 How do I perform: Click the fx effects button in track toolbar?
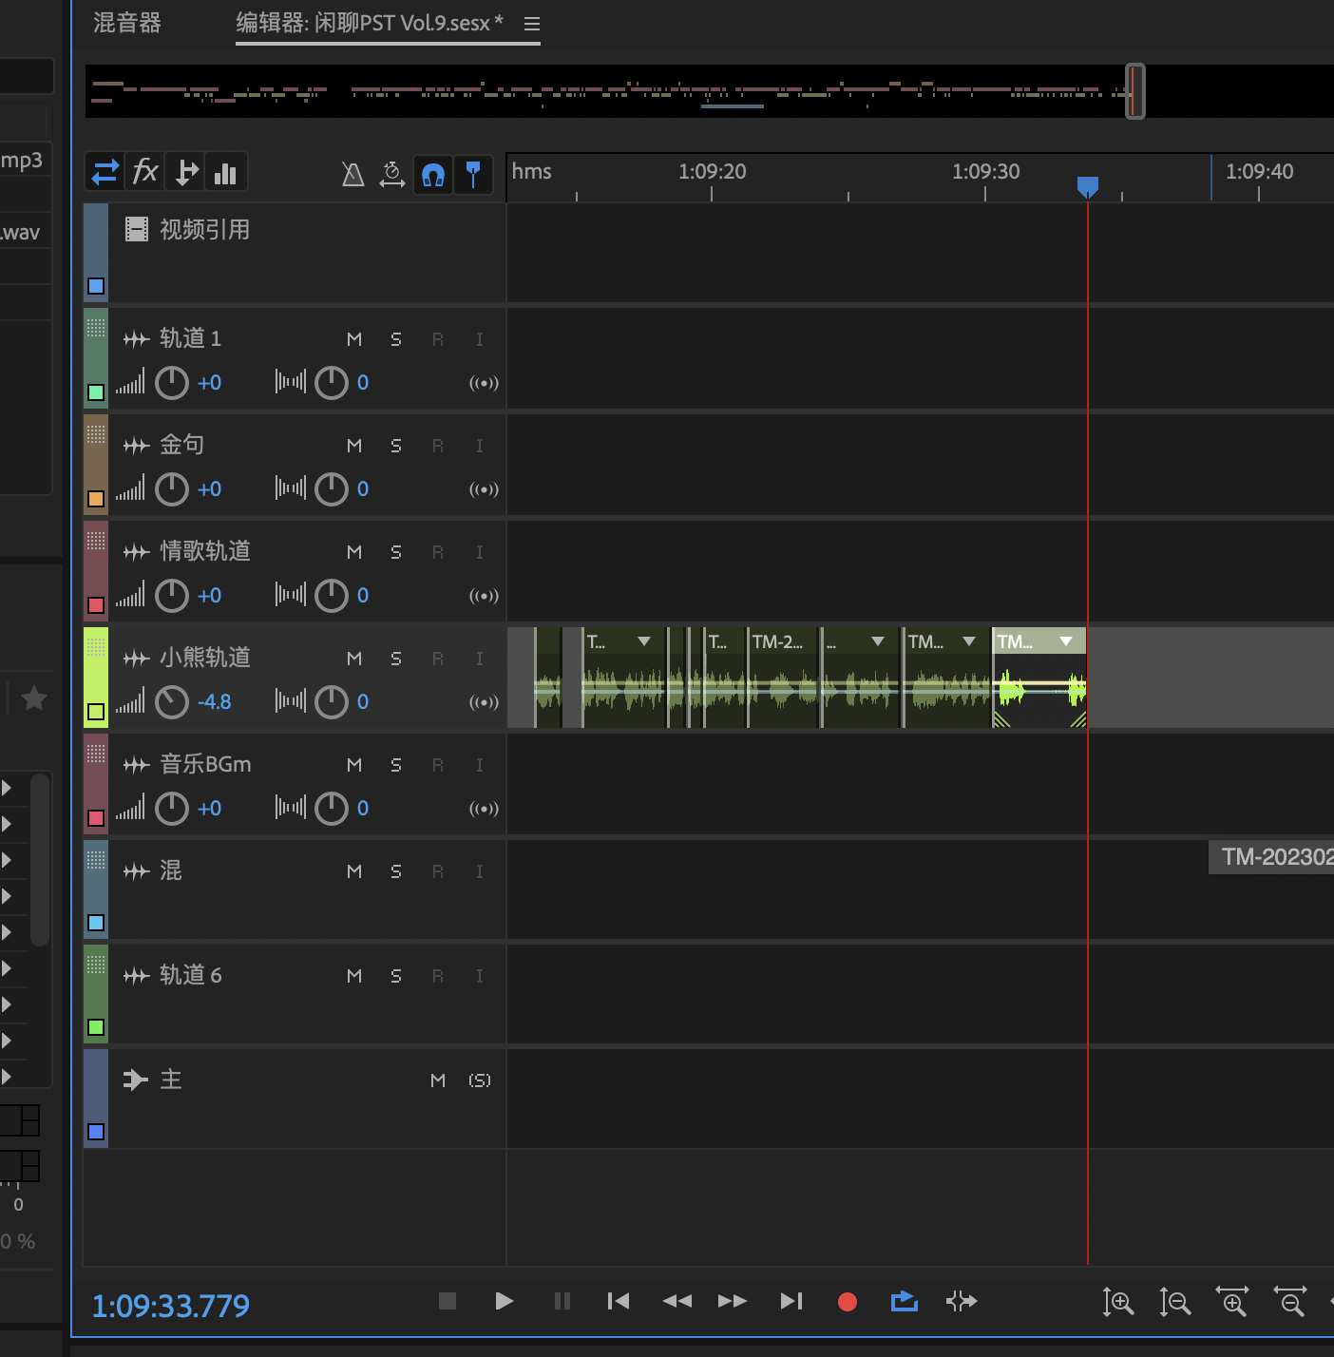(x=145, y=173)
